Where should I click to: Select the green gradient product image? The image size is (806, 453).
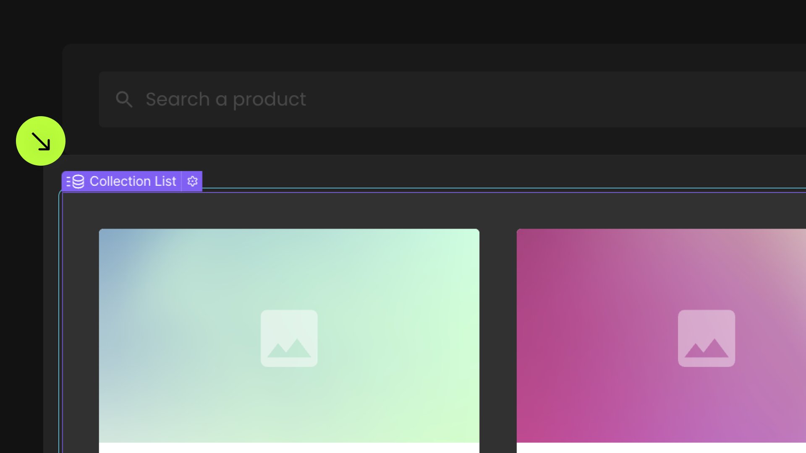(x=289, y=336)
